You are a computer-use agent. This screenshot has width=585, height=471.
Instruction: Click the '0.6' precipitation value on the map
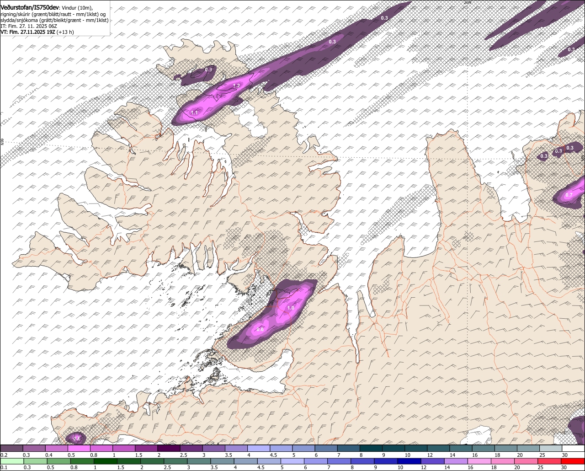click(260, 329)
